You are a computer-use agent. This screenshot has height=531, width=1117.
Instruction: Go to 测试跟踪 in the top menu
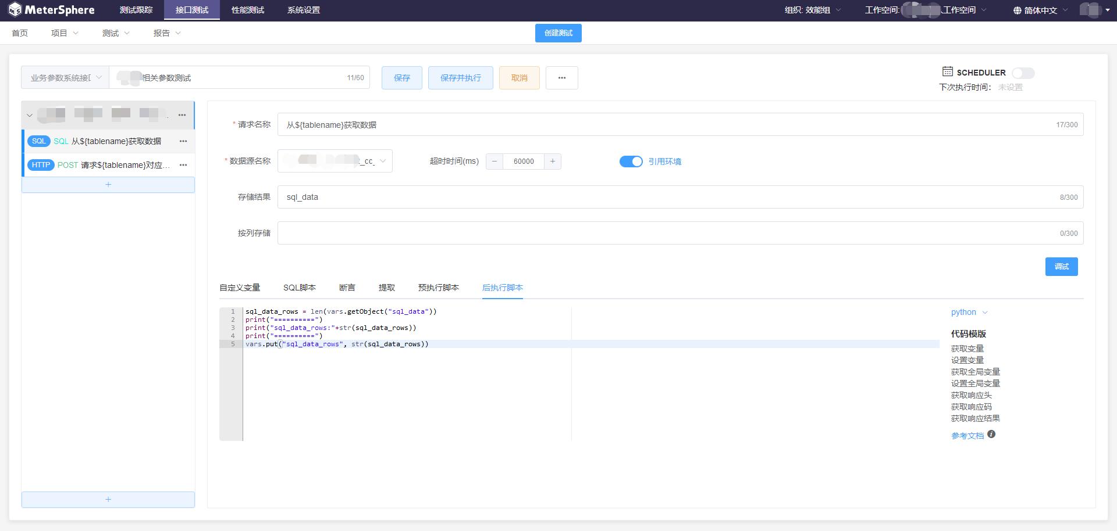point(136,10)
